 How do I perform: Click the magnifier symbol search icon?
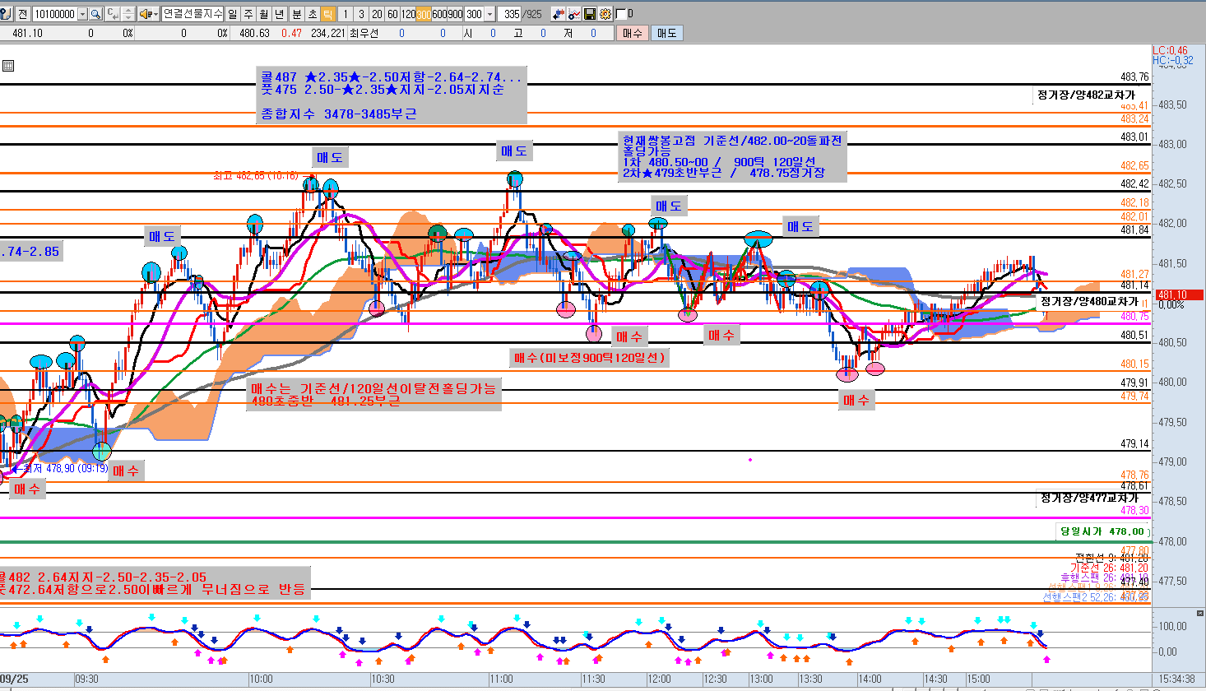click(95, 14)
